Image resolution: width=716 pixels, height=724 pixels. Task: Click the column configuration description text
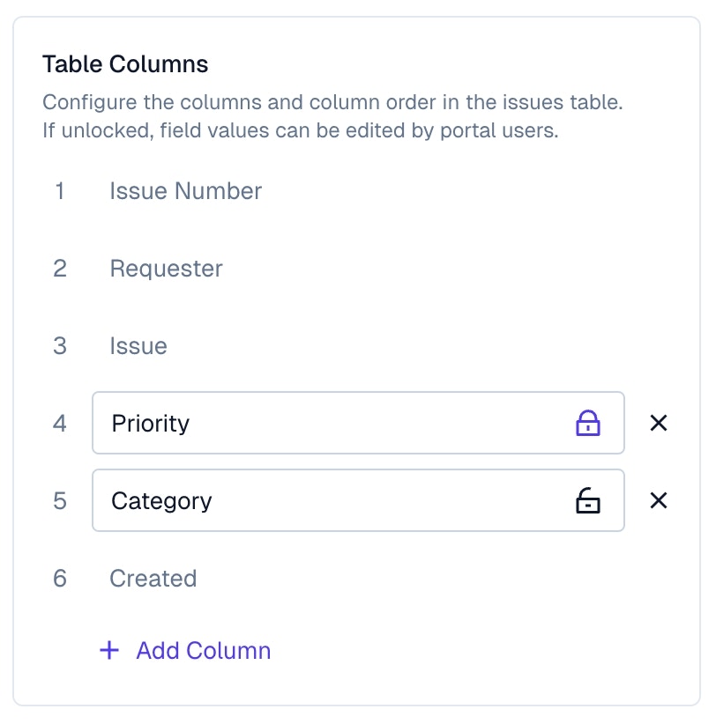click(332, 116)
